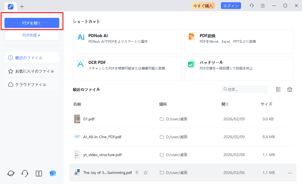Pin The Joy of Swimming.pdf to top

point(137,173)
